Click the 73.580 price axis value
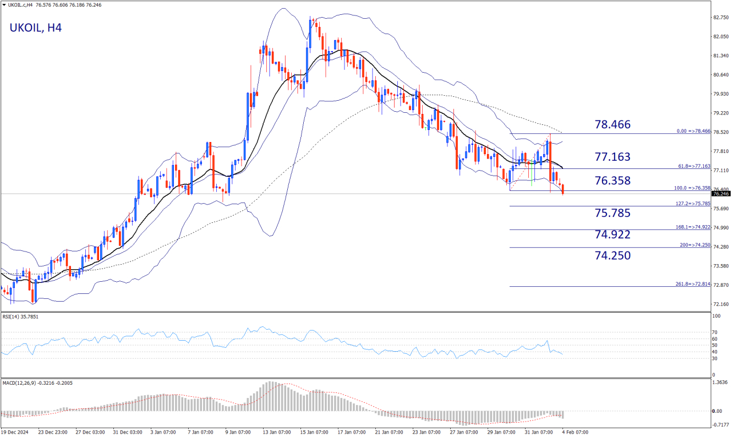The image size is (733, 437). [x=721, y=266]
